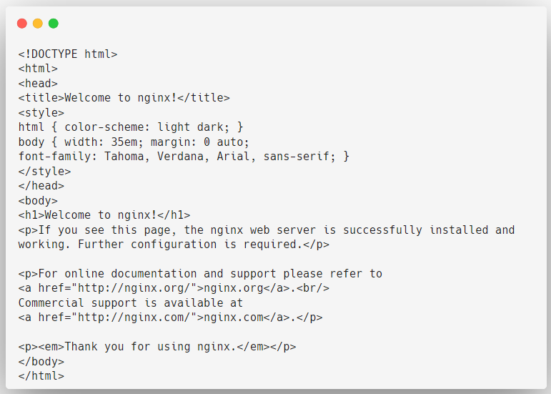
Task: Click the h1 Welcome to nginx! line
Action: point(104,215)
